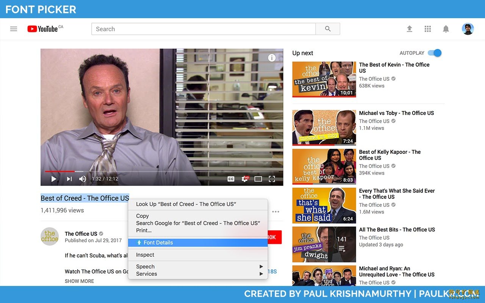Screen dimensions: 485x303
Task: Open "Michael vs Toby - The Office US" title
Action: (396, 113)
